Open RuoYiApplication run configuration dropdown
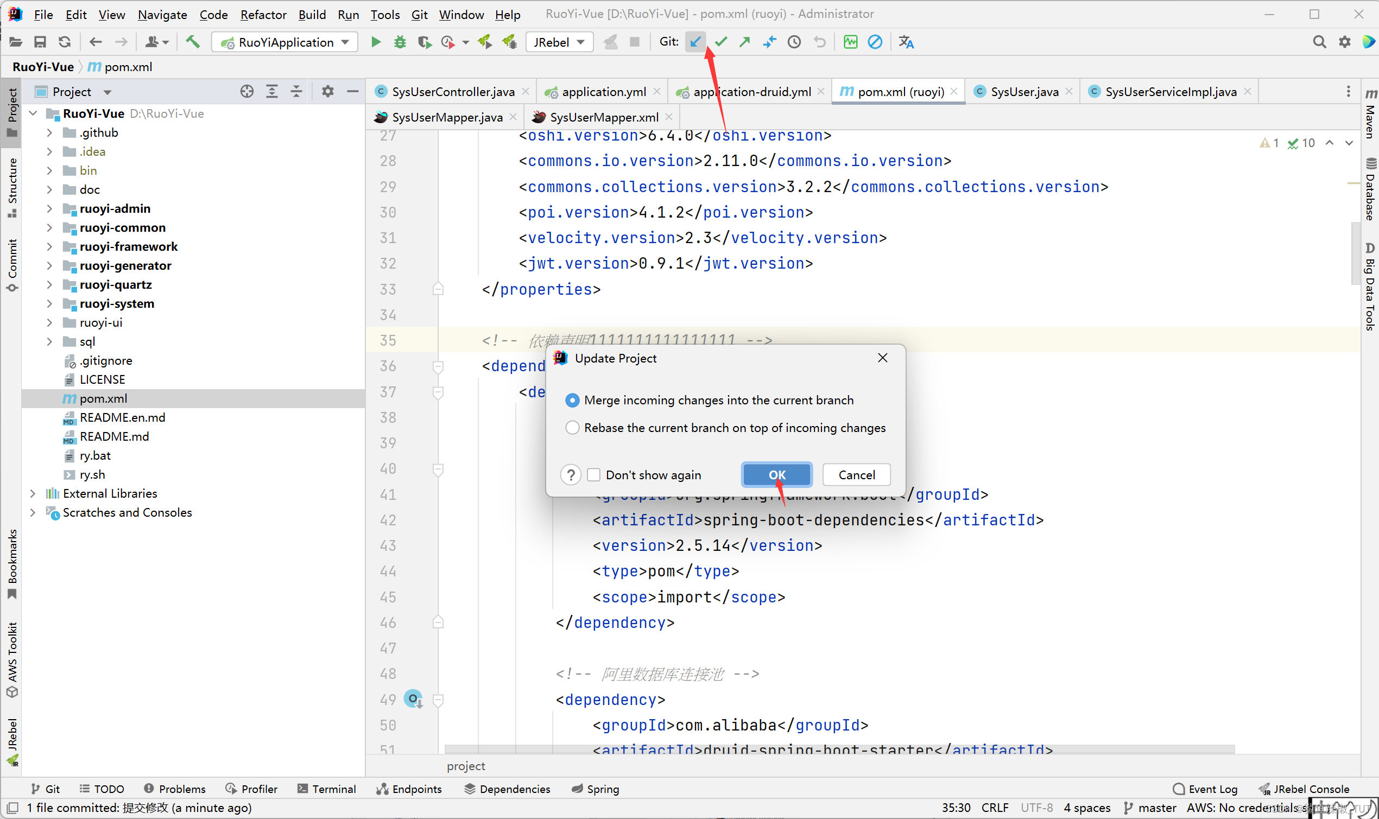Viewport: 1379px width, 819px height. point(284,42)
